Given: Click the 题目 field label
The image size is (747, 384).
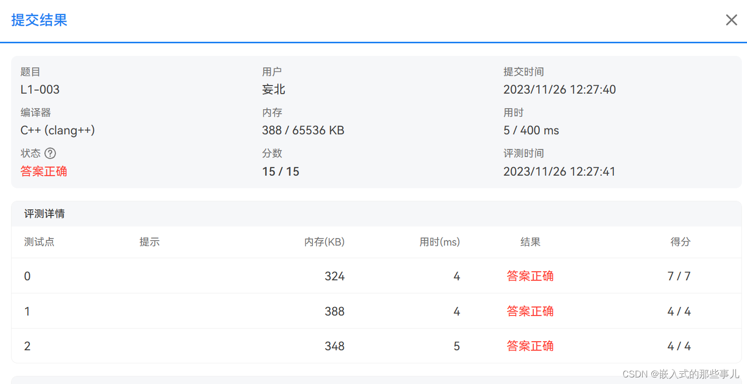Looking at the screenshot, I should point(30,72).
